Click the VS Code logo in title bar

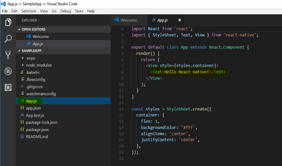[x=3, y=4]
